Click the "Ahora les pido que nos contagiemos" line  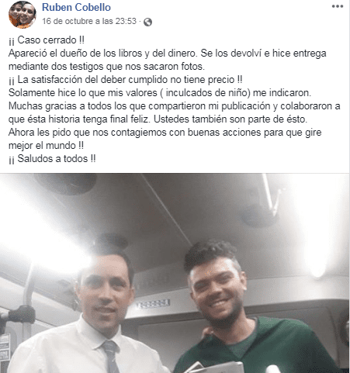click(165, 133)
